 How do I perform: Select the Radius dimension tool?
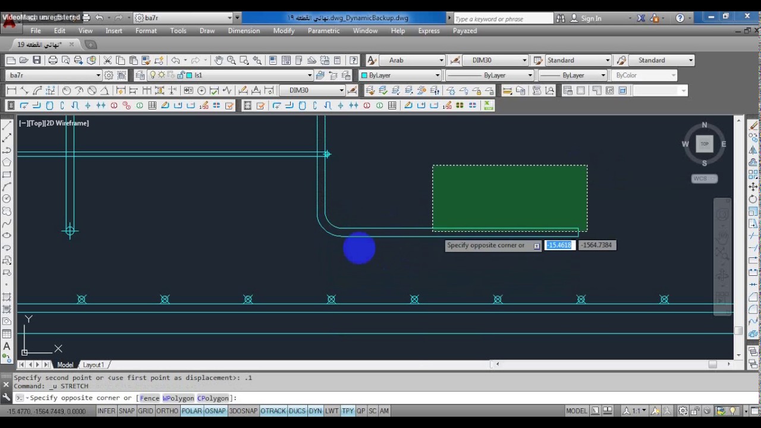67,90
